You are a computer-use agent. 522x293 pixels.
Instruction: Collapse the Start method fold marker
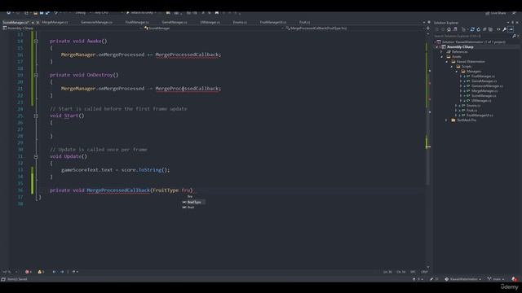36,116
